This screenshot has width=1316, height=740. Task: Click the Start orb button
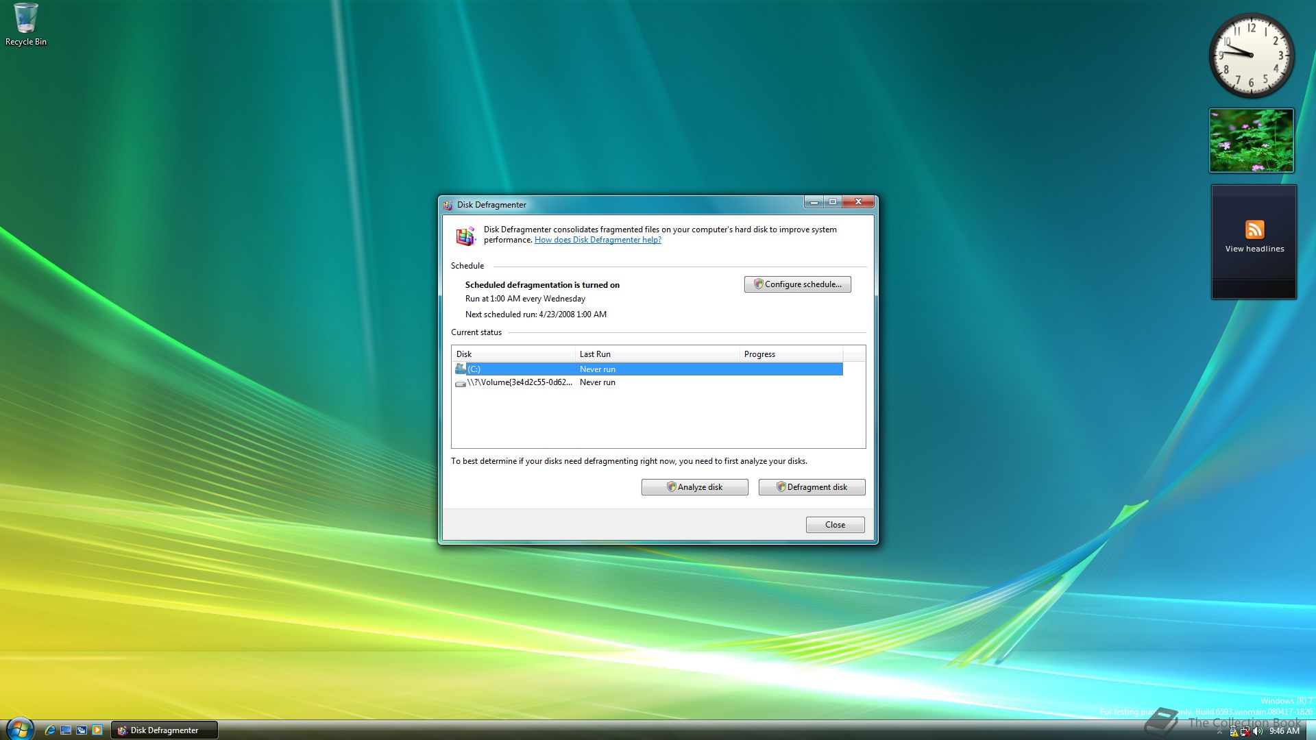point(20,730)
